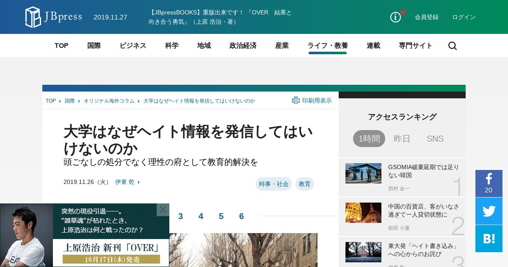The height and width of the screenshot is (267, 508).
Task: Share the article on Facebook
Action: point(489,184)
